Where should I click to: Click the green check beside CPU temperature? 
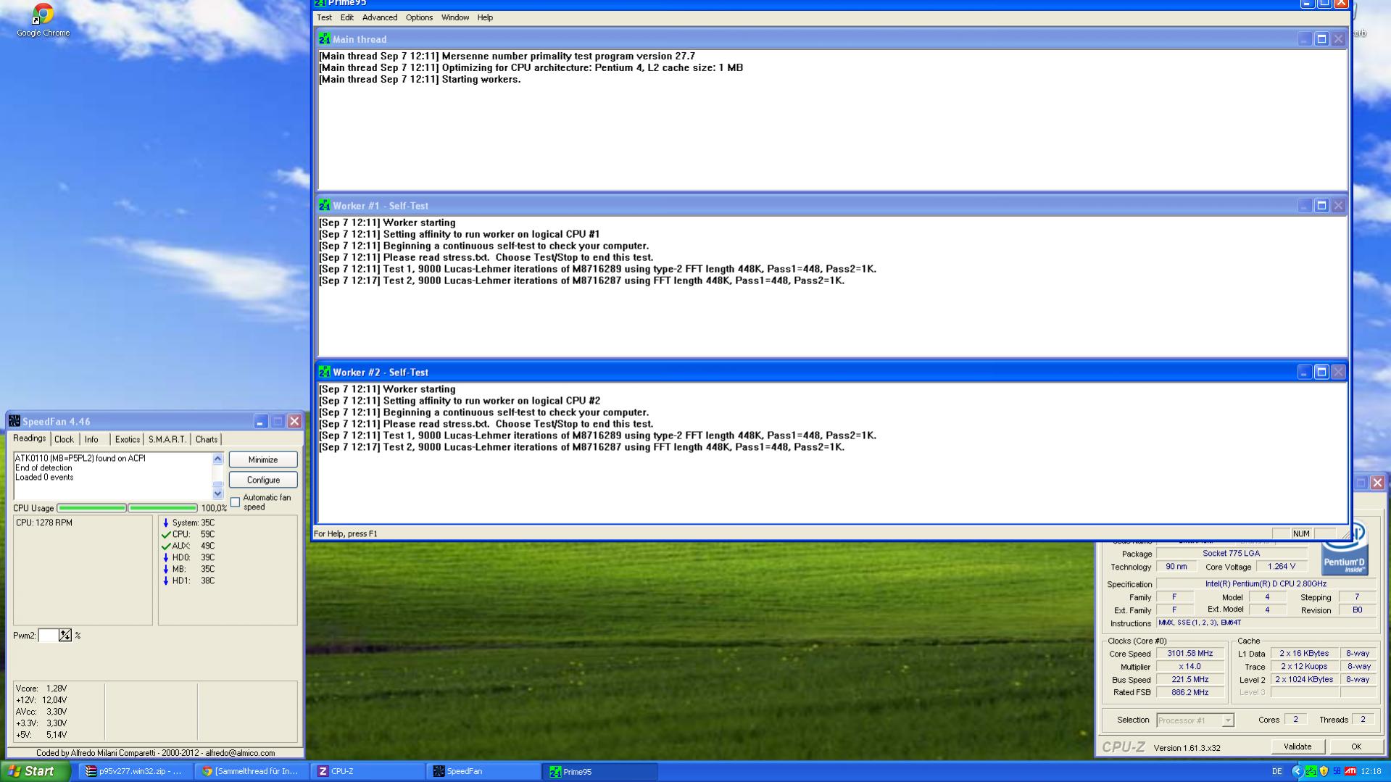[x=166, y=534]
